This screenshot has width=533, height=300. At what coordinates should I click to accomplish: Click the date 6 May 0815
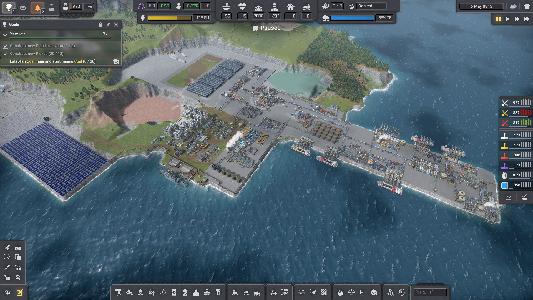tap(481, 6)
